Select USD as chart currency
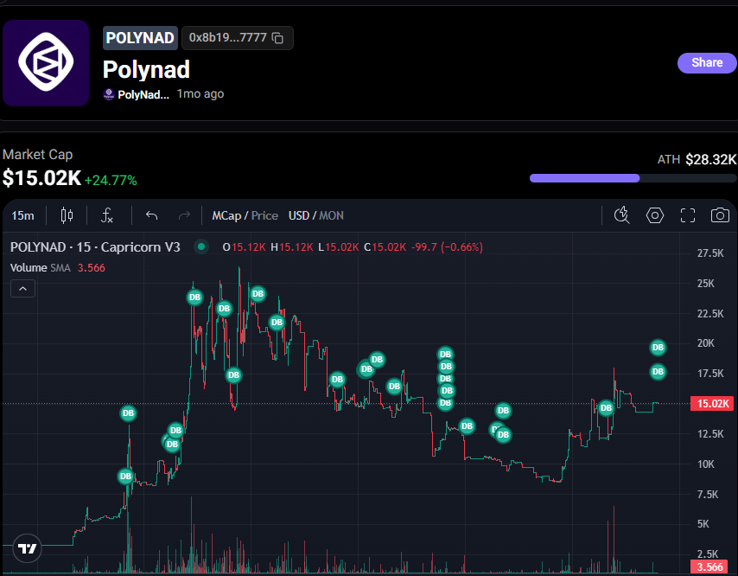 [x=298, y=215]
